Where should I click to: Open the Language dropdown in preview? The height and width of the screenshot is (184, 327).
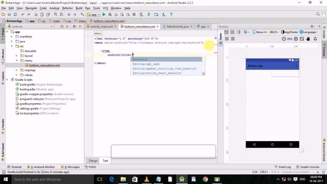309,32
